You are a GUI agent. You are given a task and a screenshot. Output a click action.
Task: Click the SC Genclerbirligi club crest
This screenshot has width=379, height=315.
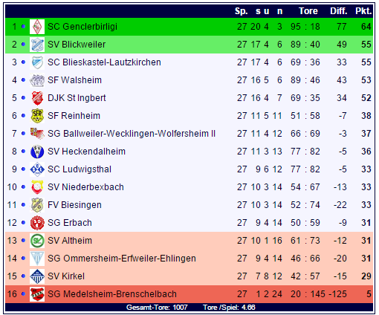pos(37,27)
